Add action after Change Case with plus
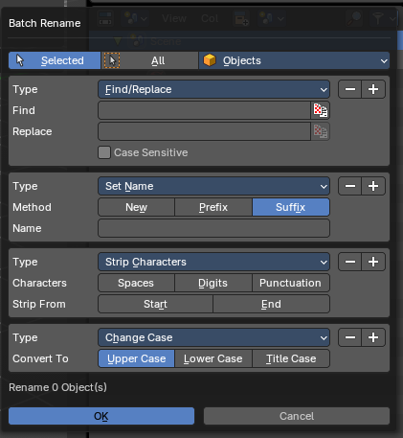403x438 pixels. [x=373, y=337]
